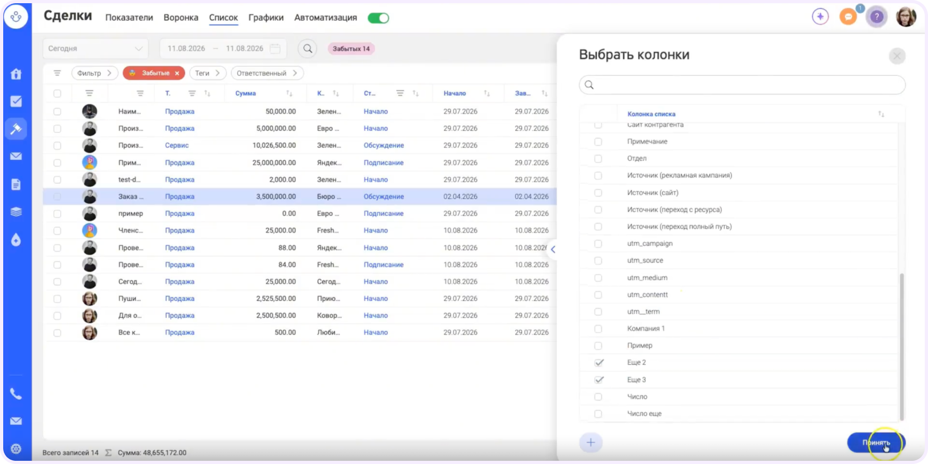Check the utm_campaign column checkbox
Screen dimensions: 928x464
point(598,244)
